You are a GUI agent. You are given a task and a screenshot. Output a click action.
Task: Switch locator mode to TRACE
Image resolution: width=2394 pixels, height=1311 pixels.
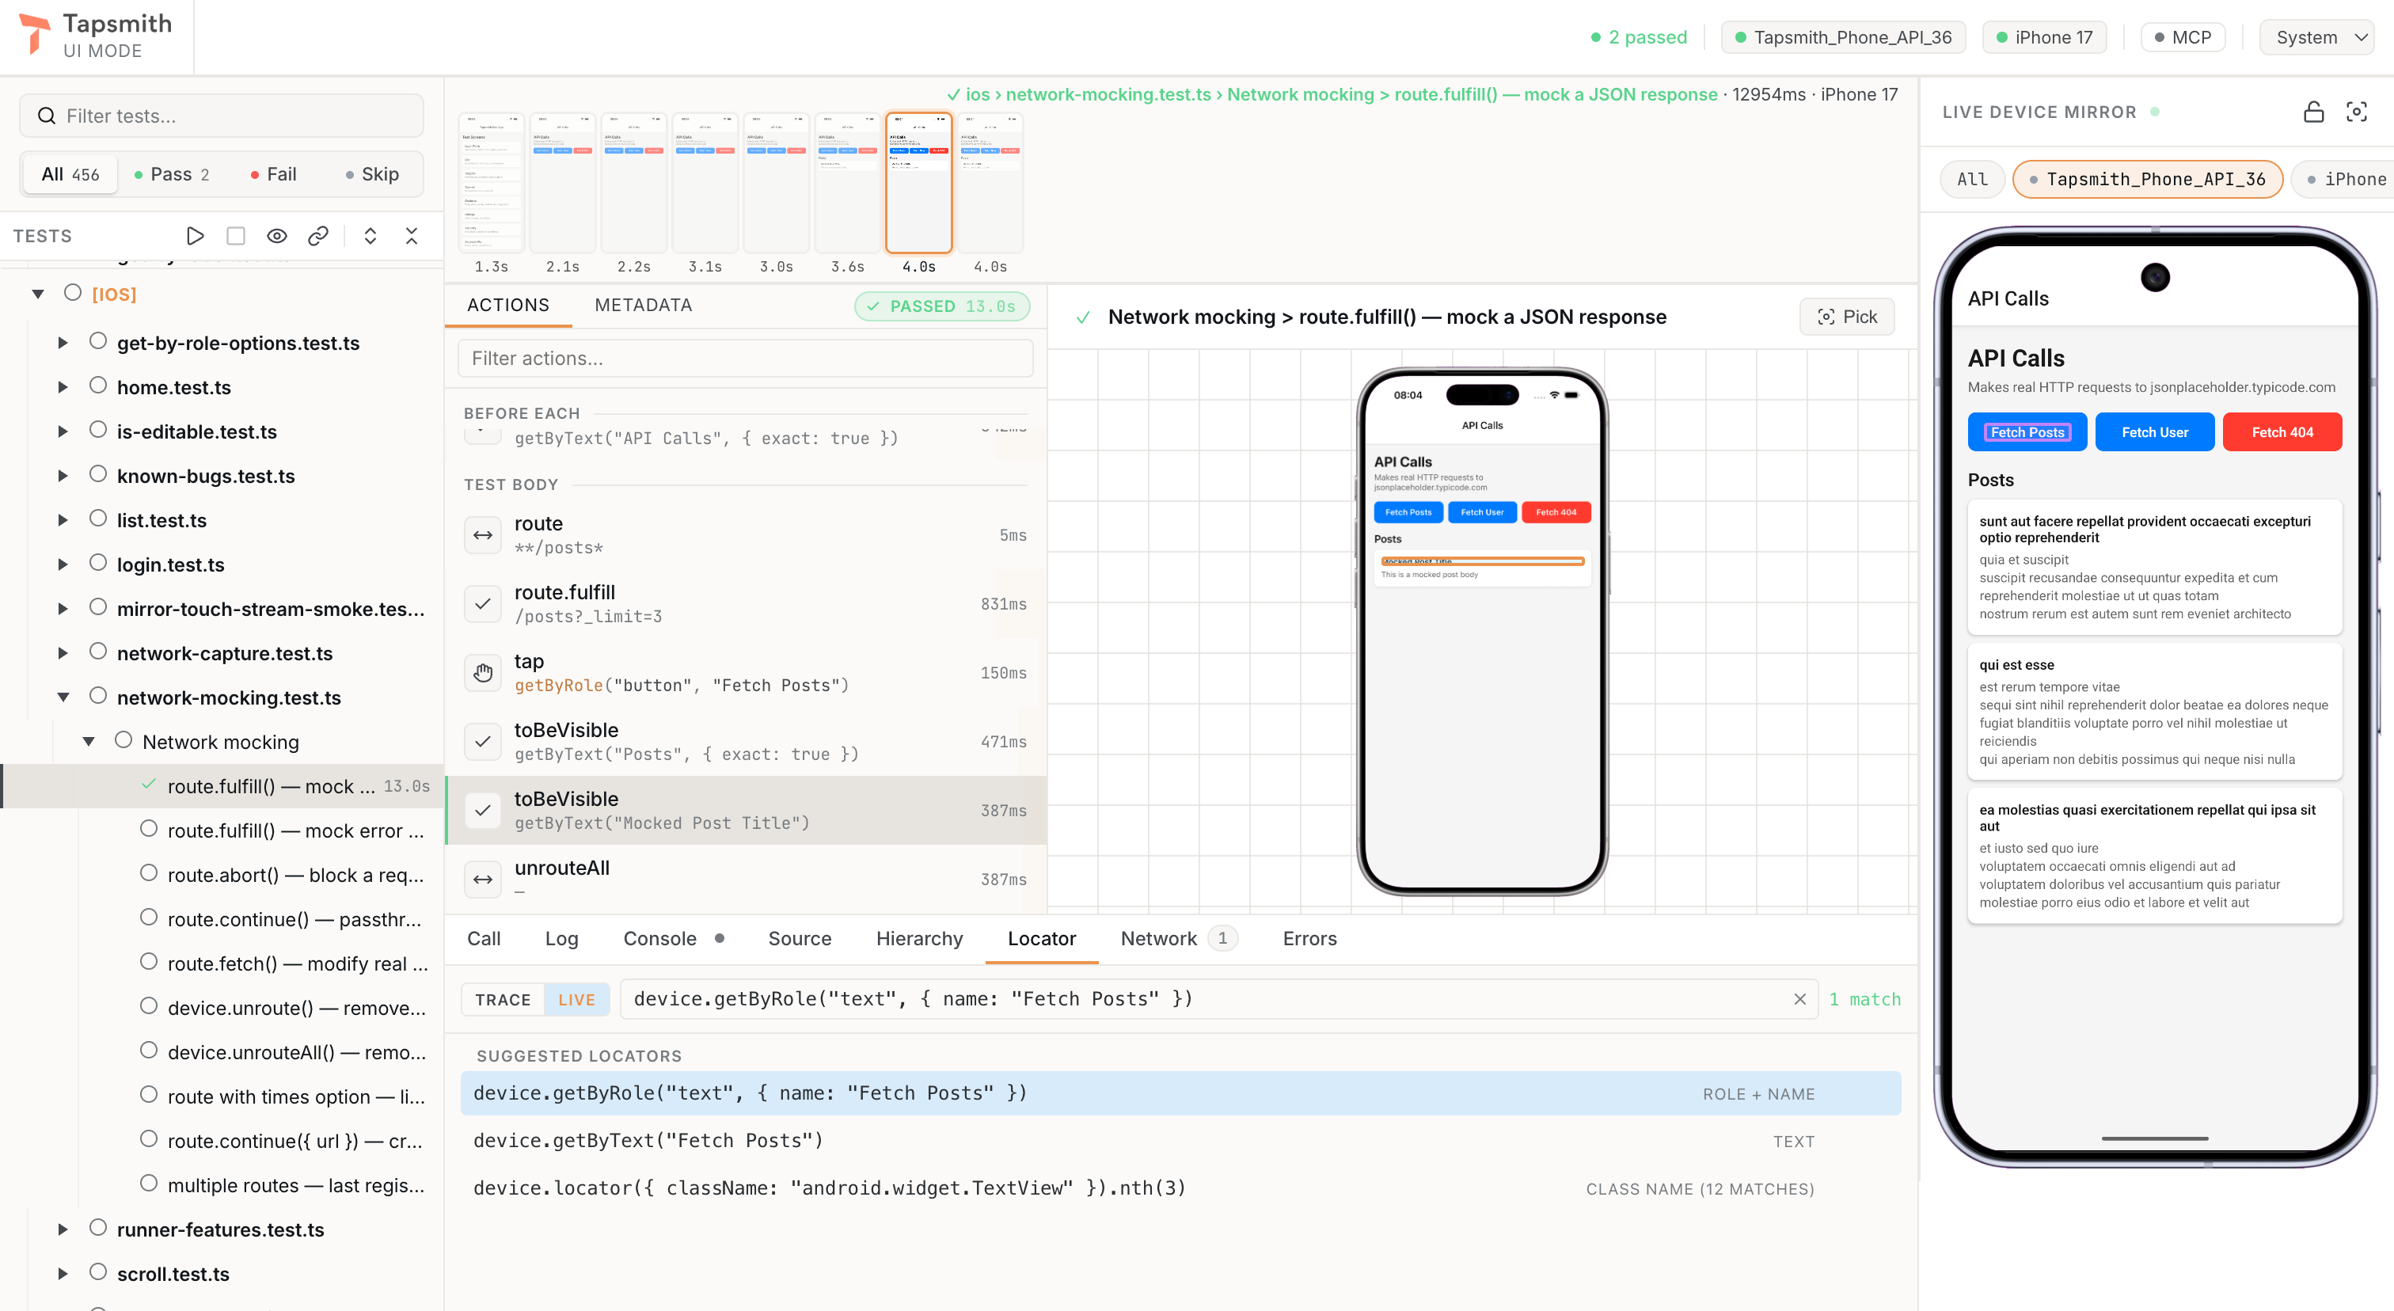point(503,1000)
